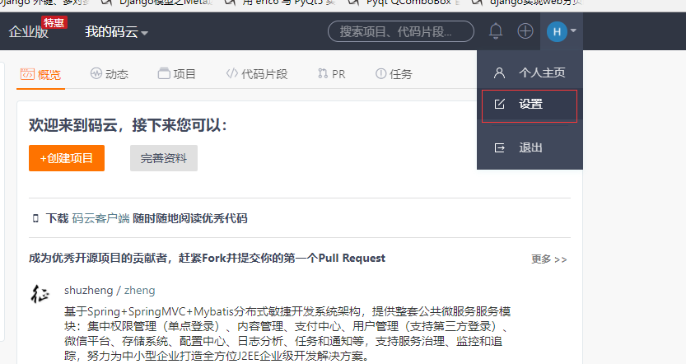Click the zheng project description text

pos(287,334)
